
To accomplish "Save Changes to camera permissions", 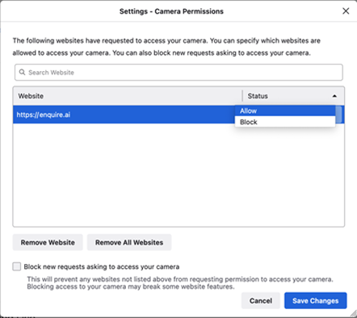I will click(316, 300).
